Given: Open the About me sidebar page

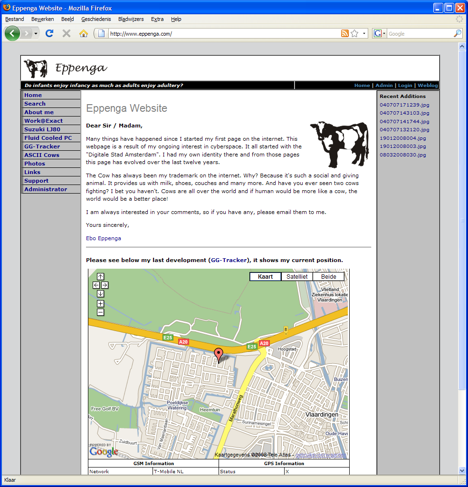Looking at the screenshot, I should tap(39, 112).
